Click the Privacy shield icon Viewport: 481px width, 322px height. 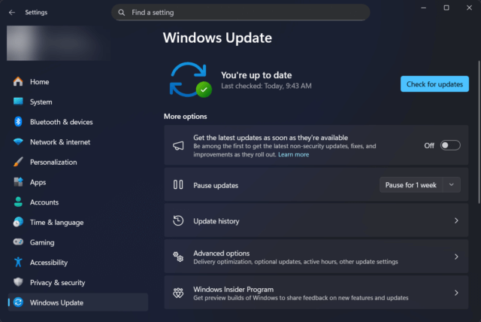pos(18,282)
